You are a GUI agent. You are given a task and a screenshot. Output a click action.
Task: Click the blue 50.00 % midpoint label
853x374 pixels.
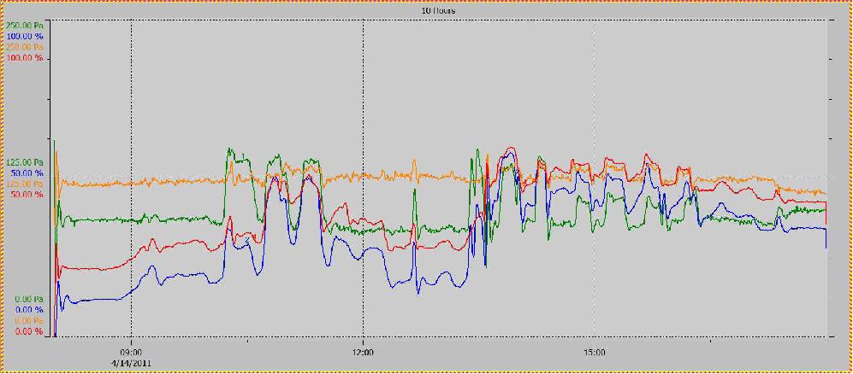pyautogui.click(x=27, y=173)
